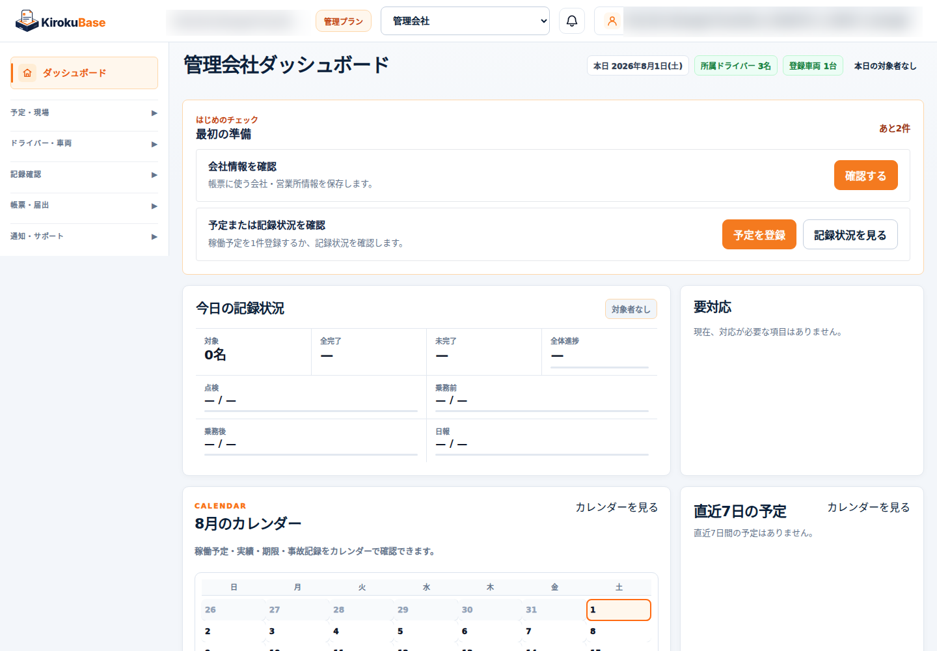Select previous-month day 26 in calendar

click(234, 610)
